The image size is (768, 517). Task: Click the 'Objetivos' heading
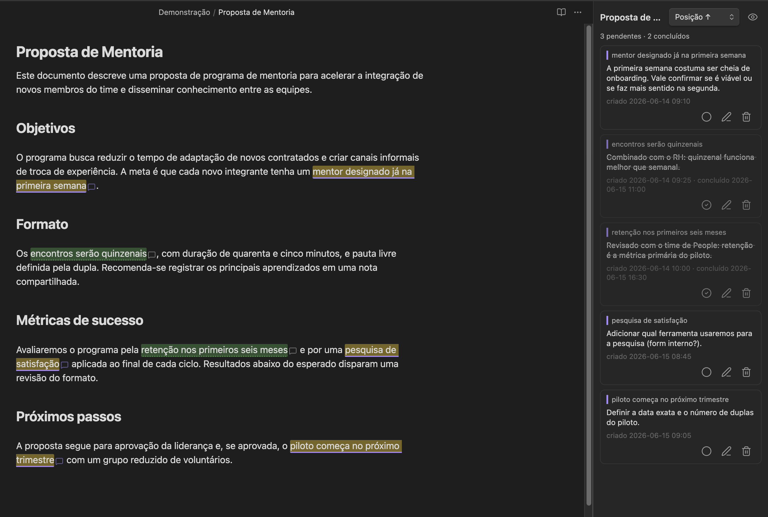(x=45, y=128)
